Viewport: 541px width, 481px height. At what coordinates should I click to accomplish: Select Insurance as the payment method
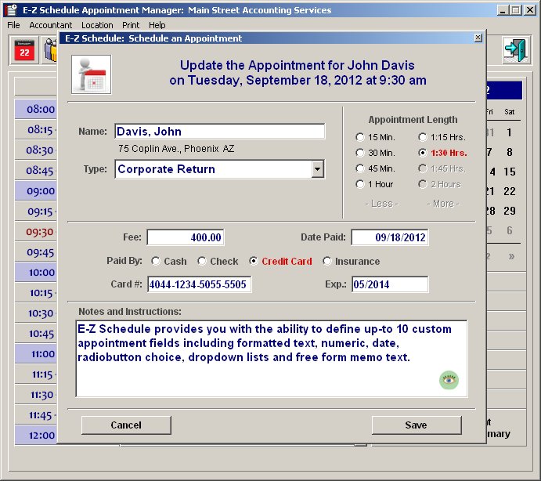click(x=327, y=262)
